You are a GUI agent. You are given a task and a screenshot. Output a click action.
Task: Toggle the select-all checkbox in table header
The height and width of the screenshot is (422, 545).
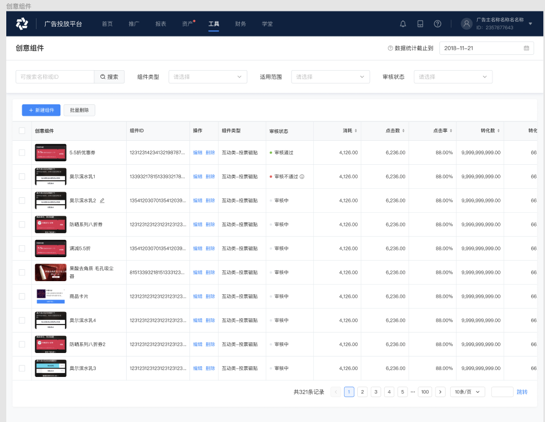coord(22,131)
